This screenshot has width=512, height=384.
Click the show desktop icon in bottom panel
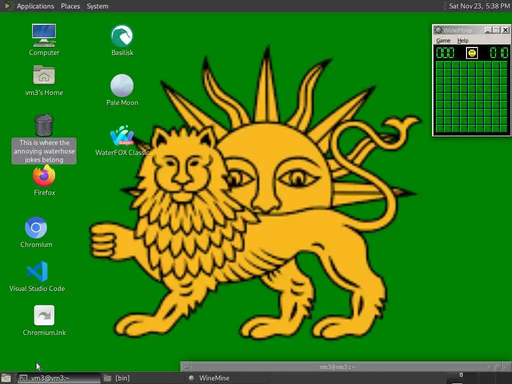tap(6, 378)
